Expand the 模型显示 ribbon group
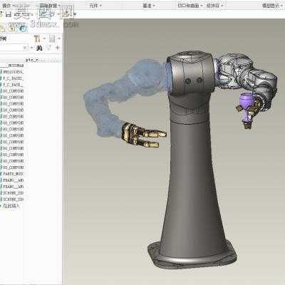The height and width of the screenshot is (285, 285). tap(272, 6)
